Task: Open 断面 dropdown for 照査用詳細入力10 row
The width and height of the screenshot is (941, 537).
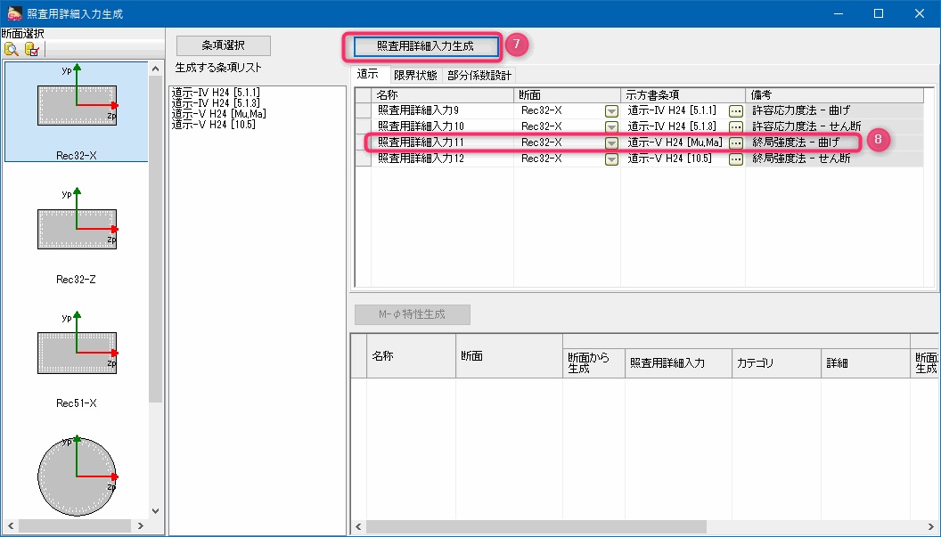Action: tap(611, 126)
